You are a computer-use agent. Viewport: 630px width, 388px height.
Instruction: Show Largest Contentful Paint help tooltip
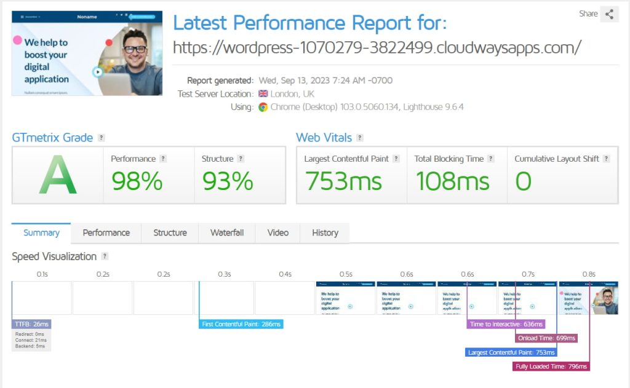[396, 159]
